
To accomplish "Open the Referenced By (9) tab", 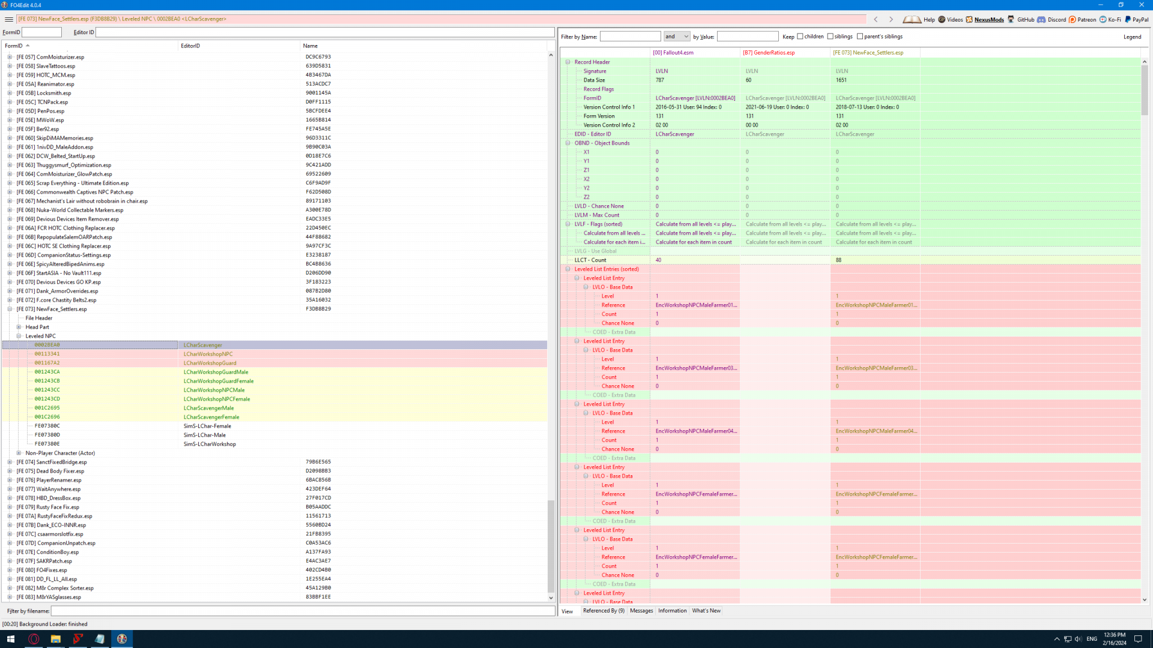I will [x=604, y=611].
